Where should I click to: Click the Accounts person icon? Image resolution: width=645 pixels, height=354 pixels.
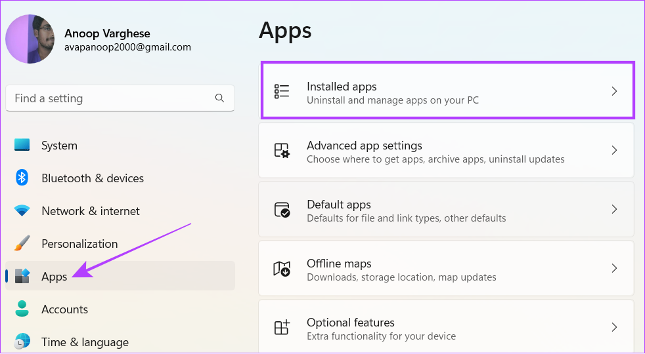(22, 309)
